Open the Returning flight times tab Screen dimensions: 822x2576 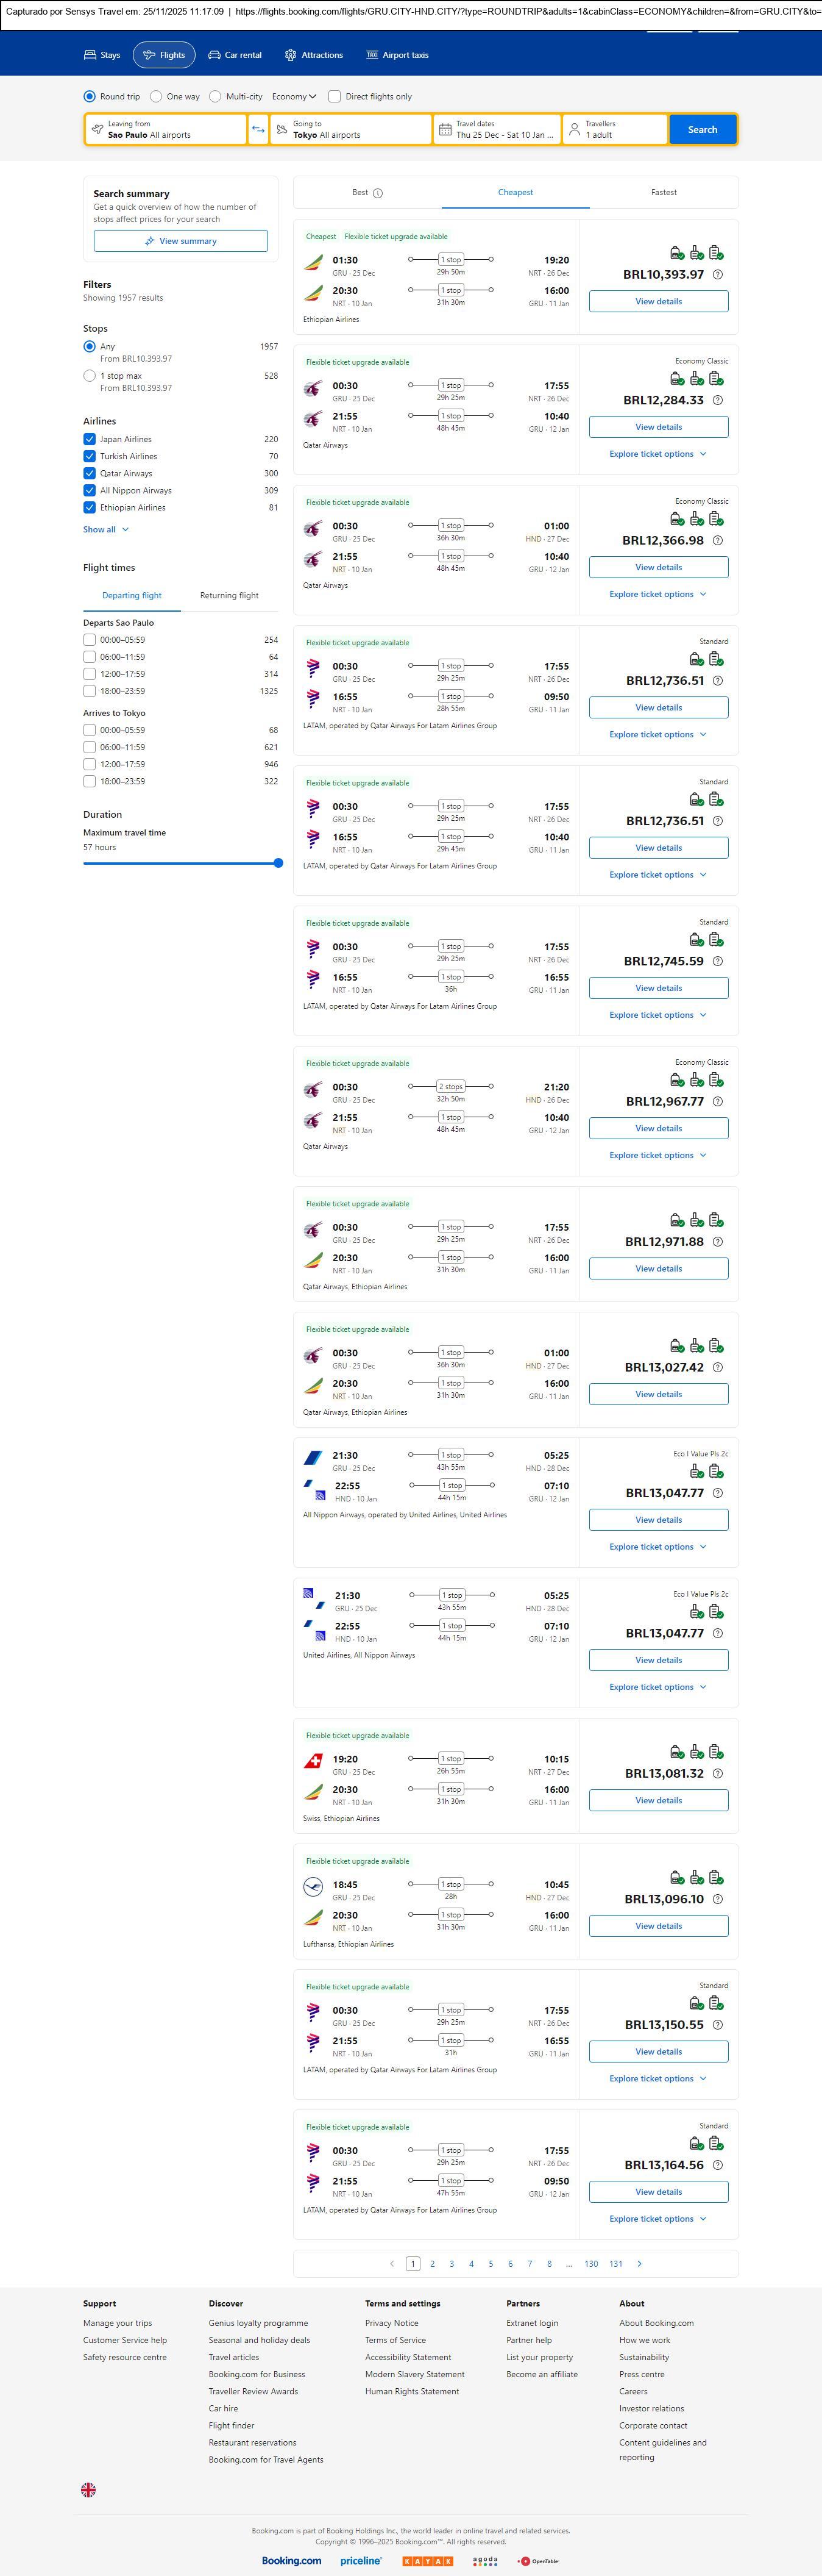tap(229, 595)
